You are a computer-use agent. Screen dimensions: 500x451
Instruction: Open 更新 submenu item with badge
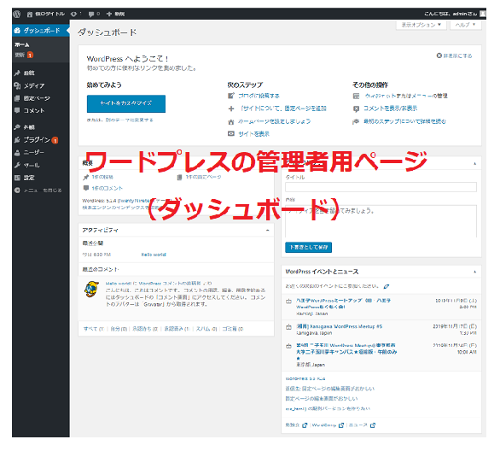24,55
